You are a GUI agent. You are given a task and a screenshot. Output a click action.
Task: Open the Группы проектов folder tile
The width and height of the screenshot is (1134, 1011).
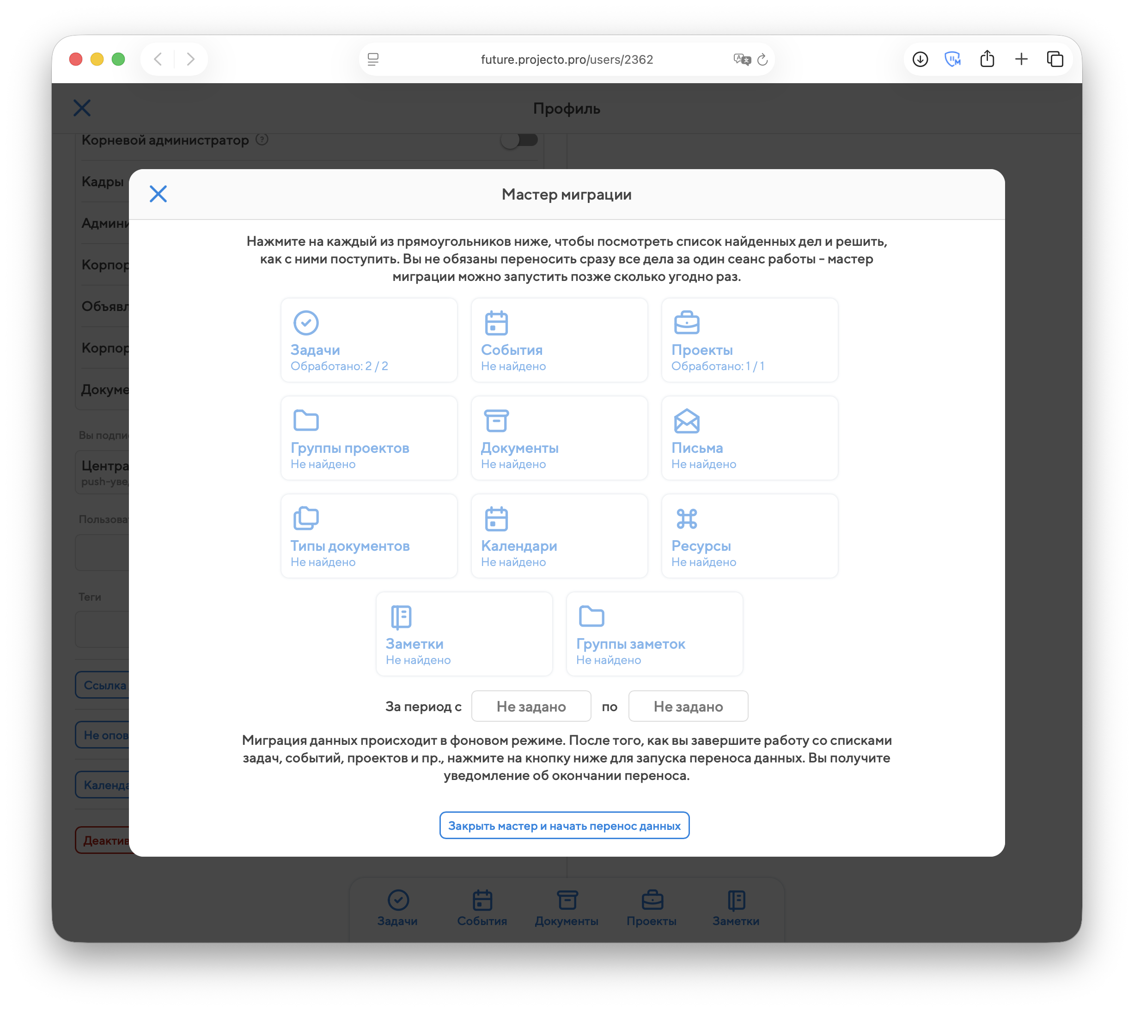coord(369,438)
